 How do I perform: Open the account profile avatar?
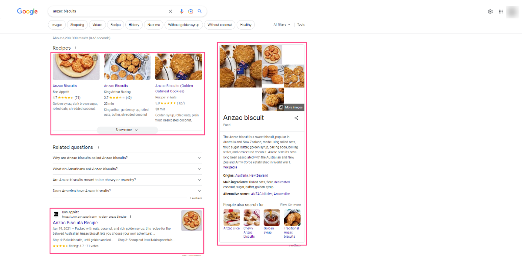(x=512, y=11)
